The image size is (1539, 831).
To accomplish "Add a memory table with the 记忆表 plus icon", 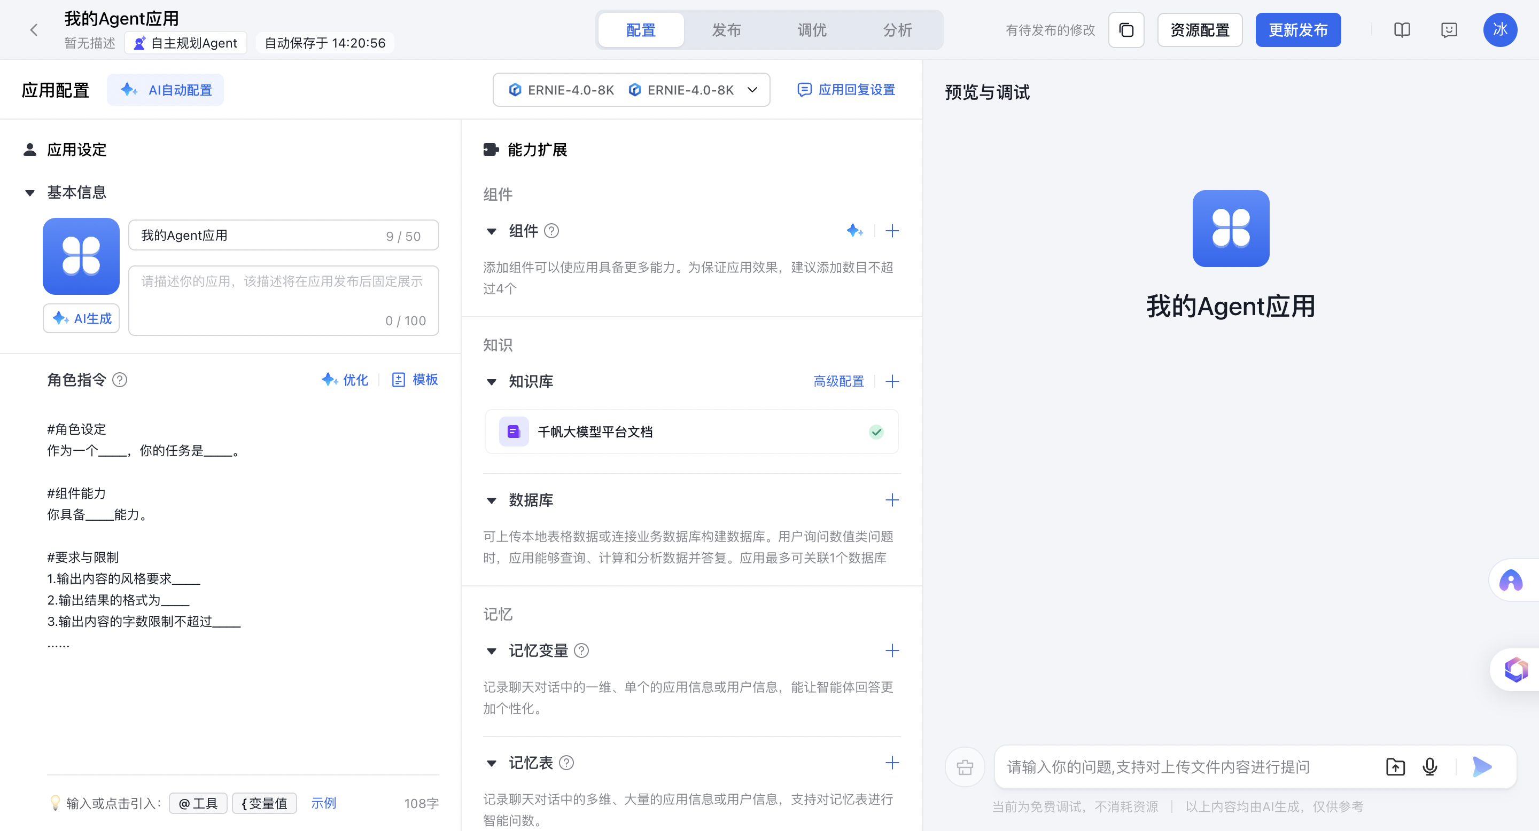I will 892,762.
